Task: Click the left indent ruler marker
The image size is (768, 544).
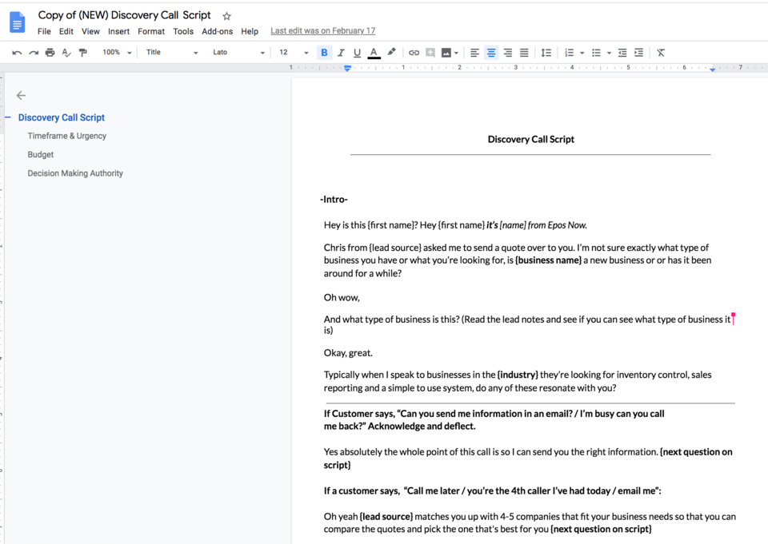Action: tap(347, 69)
